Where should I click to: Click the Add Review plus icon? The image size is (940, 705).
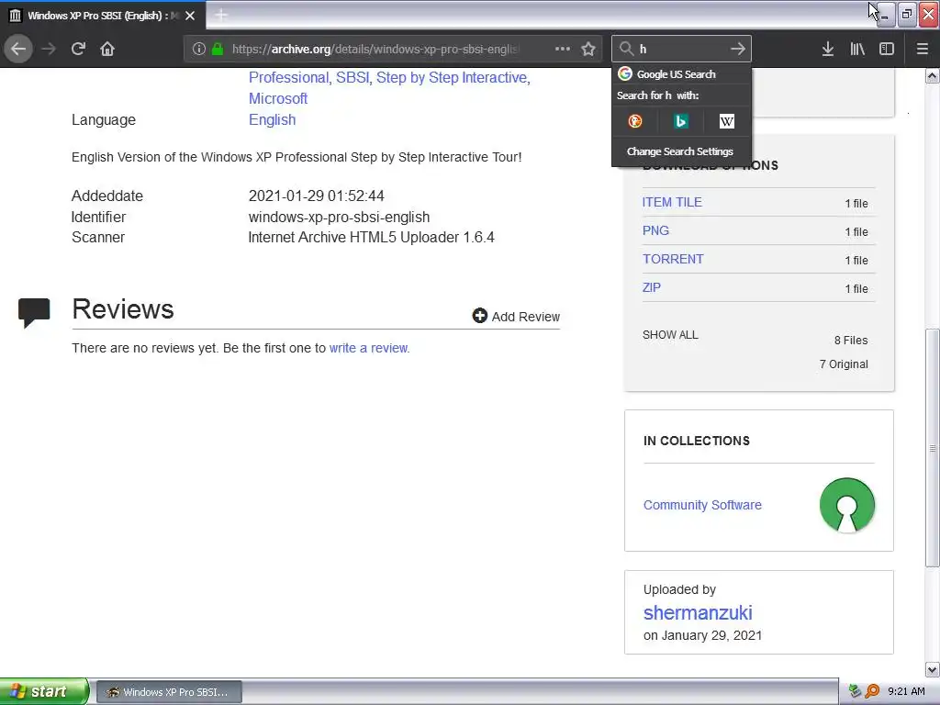(479, 316)
